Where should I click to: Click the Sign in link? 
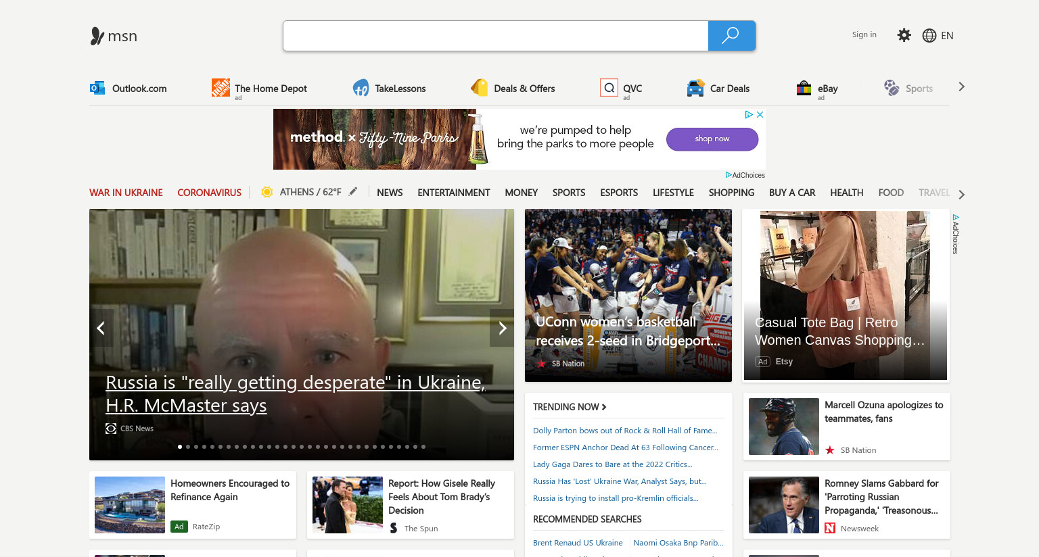click(x=864, y=34)
